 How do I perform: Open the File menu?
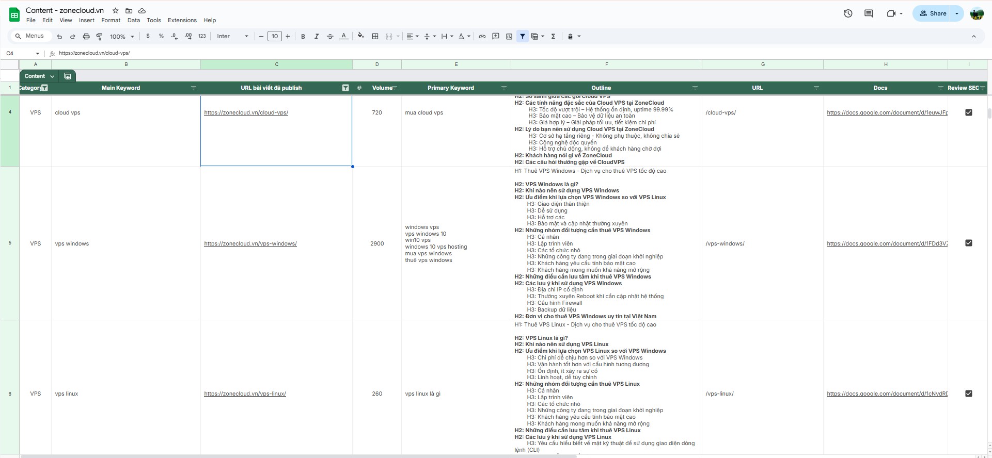[x=31, y=20]
